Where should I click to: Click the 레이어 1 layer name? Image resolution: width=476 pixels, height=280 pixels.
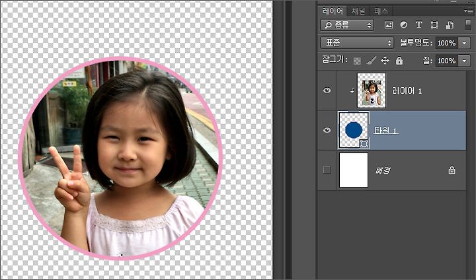pos(407,91)
